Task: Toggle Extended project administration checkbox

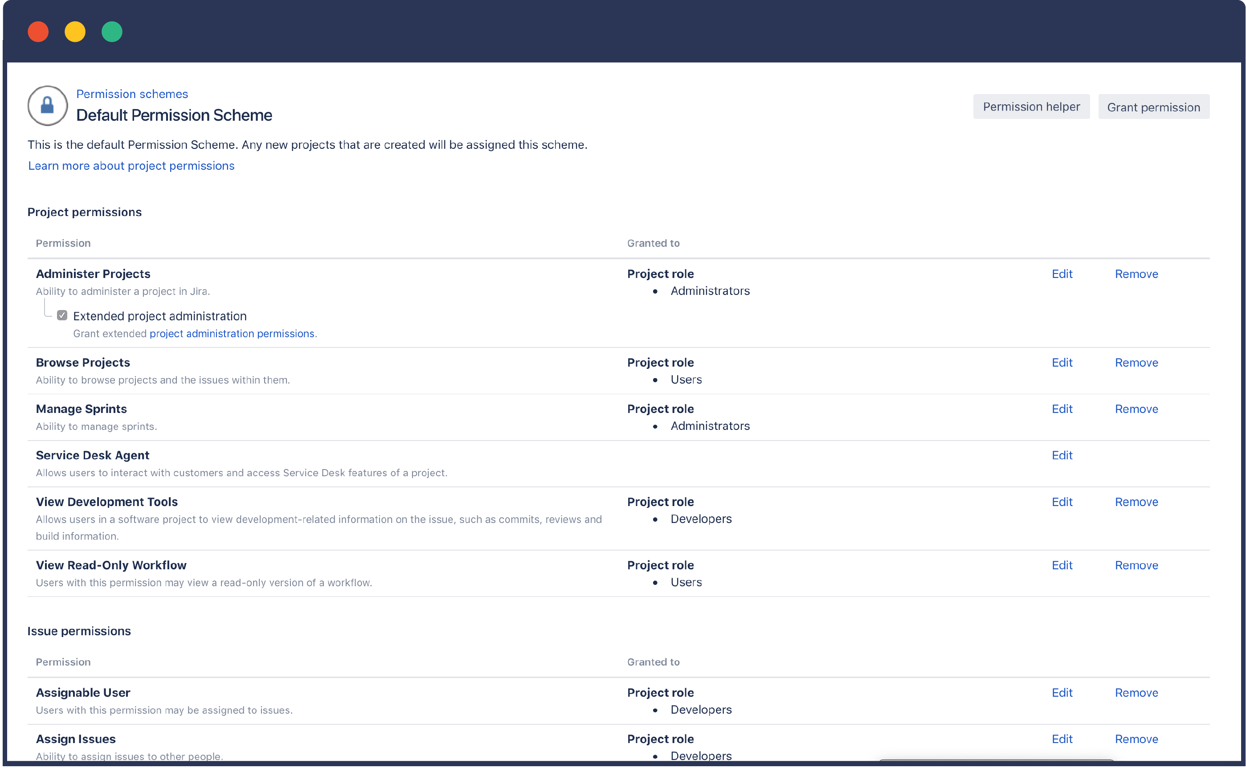Action: pos(62,315)
